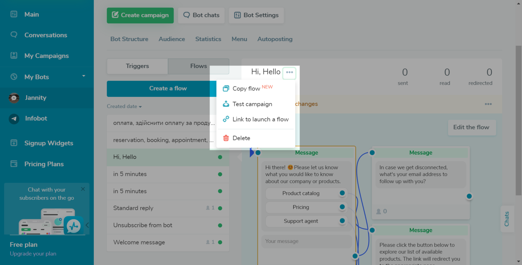Click the Your message input field
The image size is (522, 265).
click(306, 241)
